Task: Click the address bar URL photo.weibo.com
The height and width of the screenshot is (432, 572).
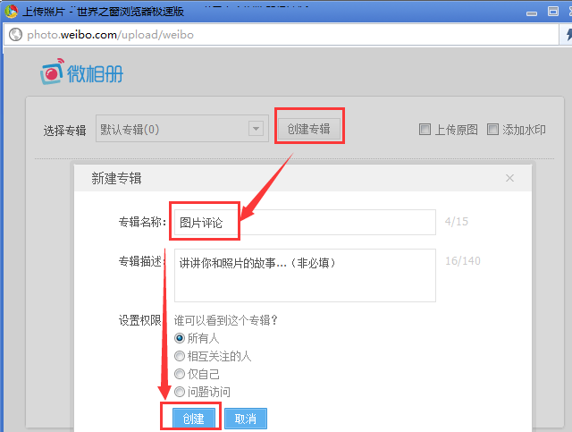Action: (110, 35)
